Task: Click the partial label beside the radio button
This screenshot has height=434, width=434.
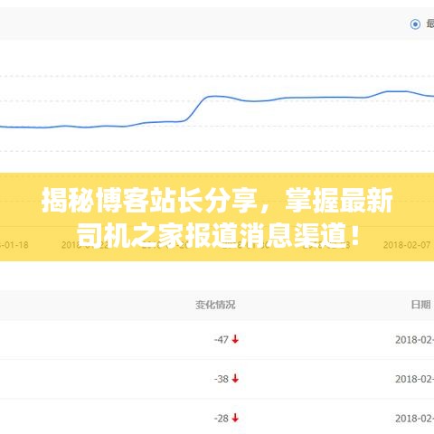Action: [x=430, y=24]
